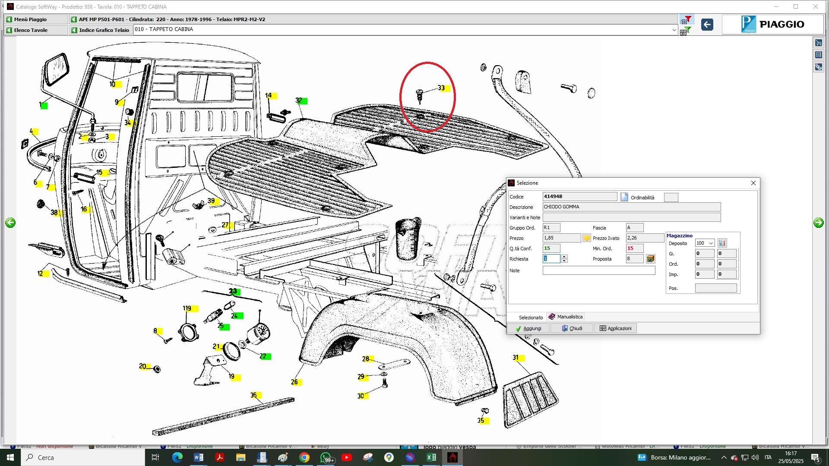Go to next table with green right arrow

click(x=818, y=223)
